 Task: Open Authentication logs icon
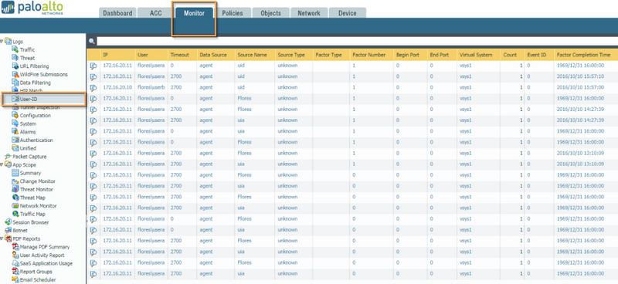[x=15, y=140]
